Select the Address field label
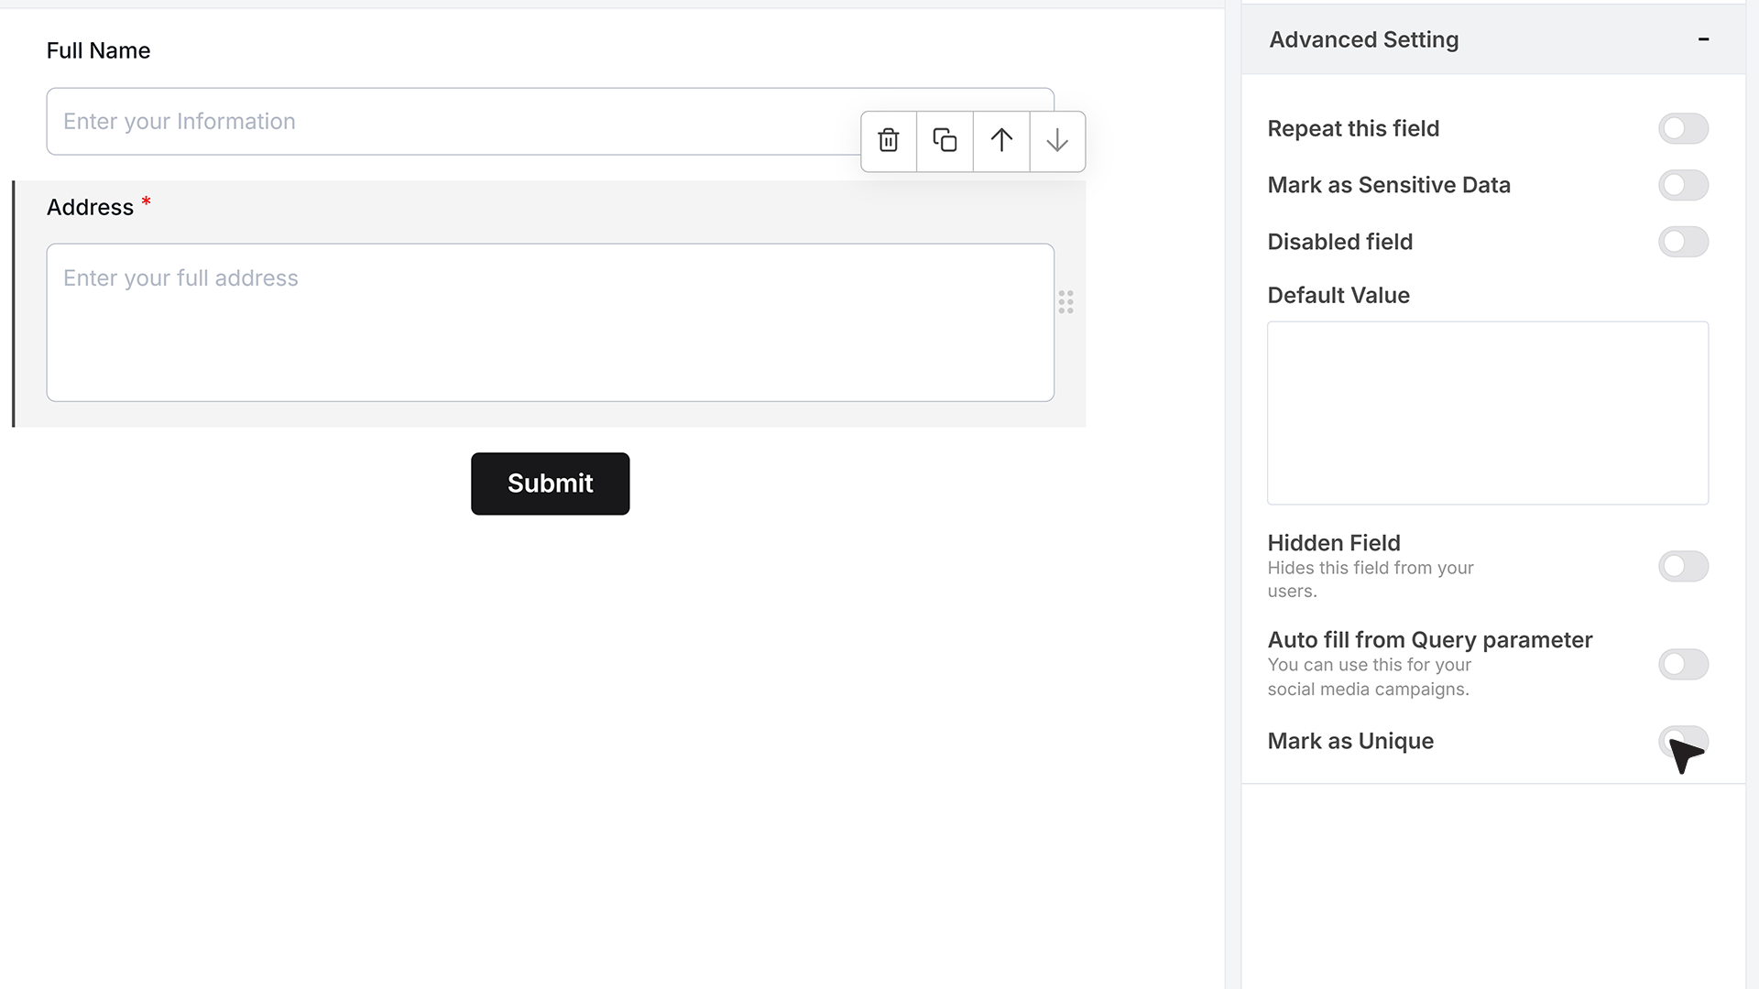This screenshot has width=1759, height=989. pos(90,208)
